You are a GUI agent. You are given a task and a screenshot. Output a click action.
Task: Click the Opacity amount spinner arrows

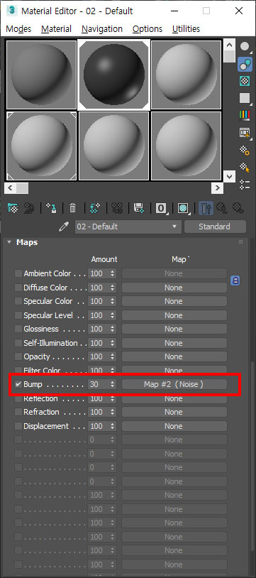(112, 356)
